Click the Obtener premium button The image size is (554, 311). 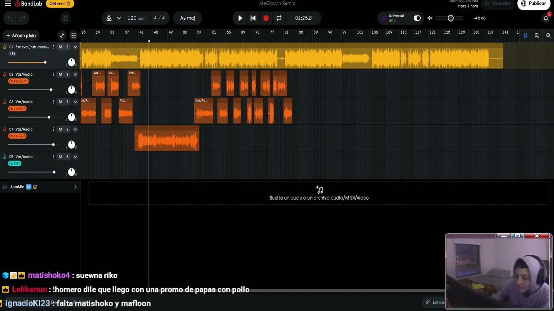(x=60, y=3)
